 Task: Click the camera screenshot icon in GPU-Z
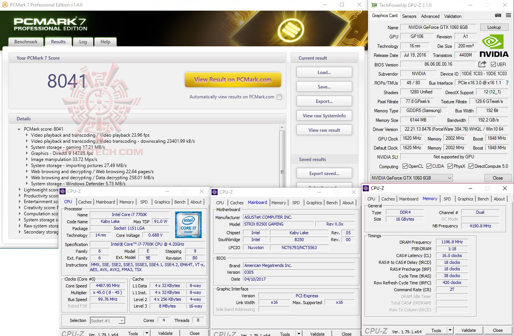(x=498, y=16)
